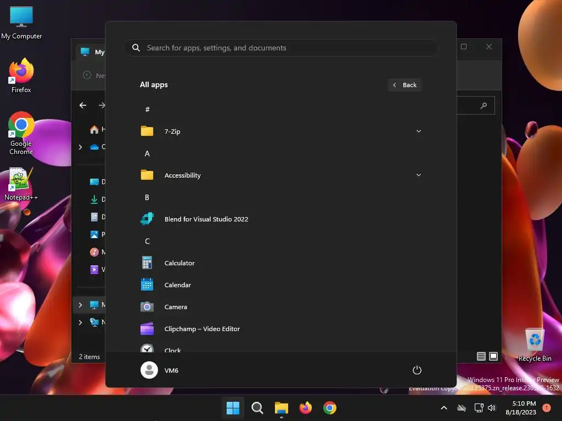Click the File Explorer New button
The height and width of the screenshot is (421, 562).
(94, 75)
